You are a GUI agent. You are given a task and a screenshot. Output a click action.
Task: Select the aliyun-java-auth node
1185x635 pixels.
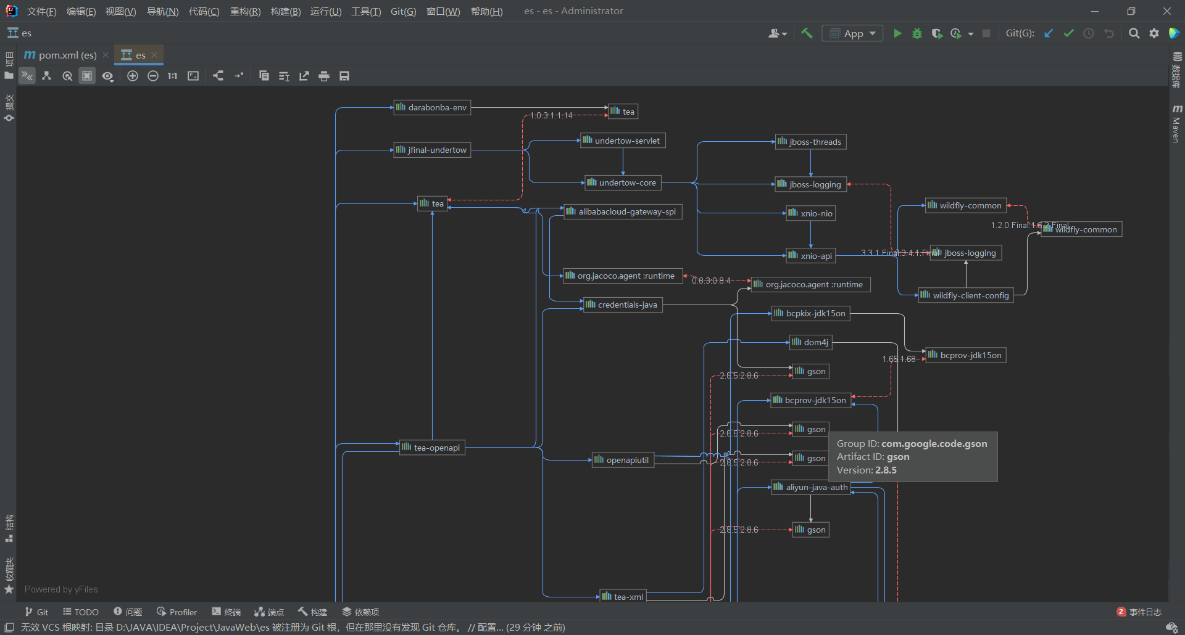tap(811, 487)
